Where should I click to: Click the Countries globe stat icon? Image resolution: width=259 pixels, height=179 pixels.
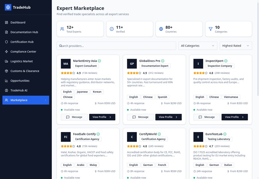[x=161, y=29]
